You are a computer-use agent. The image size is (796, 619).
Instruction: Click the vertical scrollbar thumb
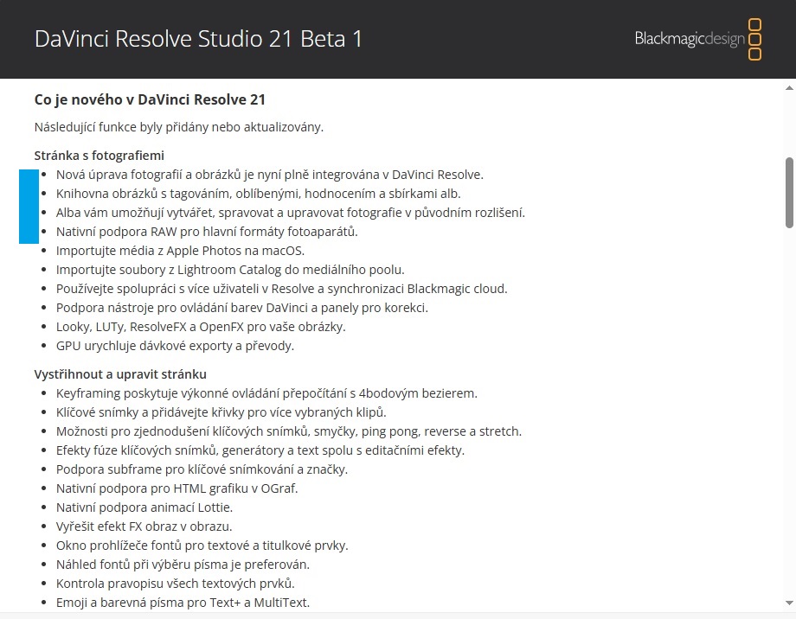[x=789, y=193]
